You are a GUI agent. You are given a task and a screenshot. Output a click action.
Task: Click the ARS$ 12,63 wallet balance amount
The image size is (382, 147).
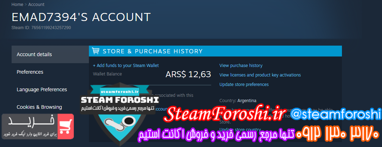click(188, 74)
